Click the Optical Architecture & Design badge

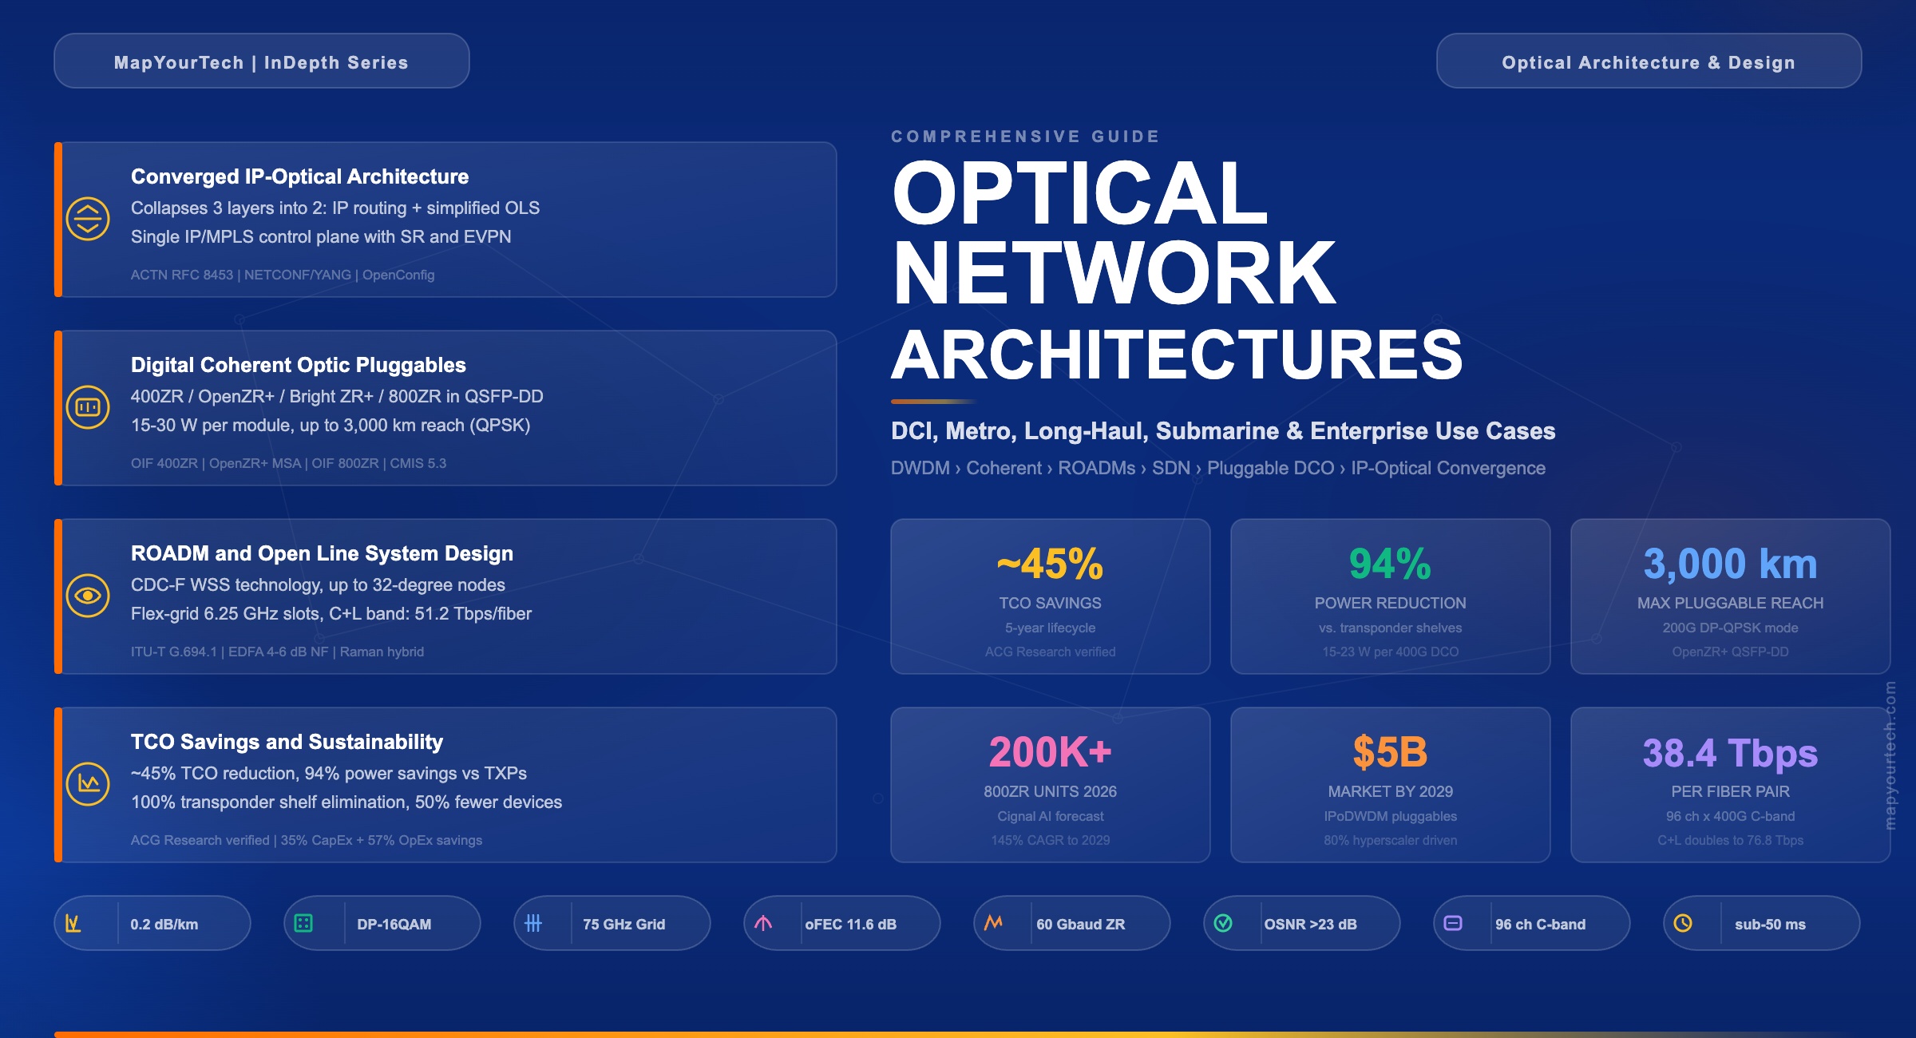point(1649,61)
